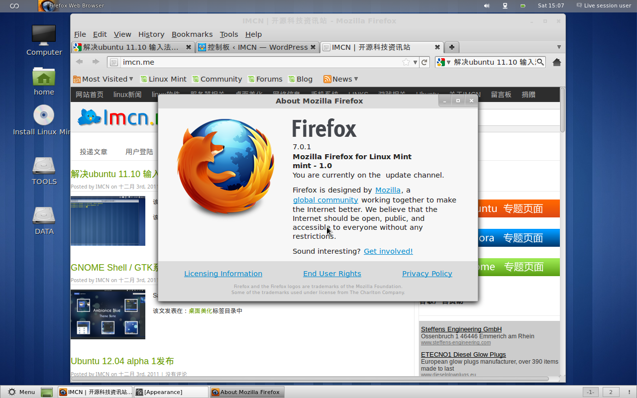Open End User Rights link
The image size is (637, 398).
[x=332, y=274]
